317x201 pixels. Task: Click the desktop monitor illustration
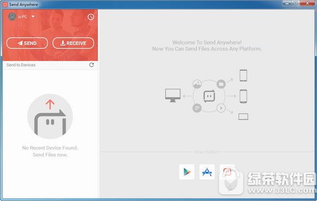(x=172, y=96)
